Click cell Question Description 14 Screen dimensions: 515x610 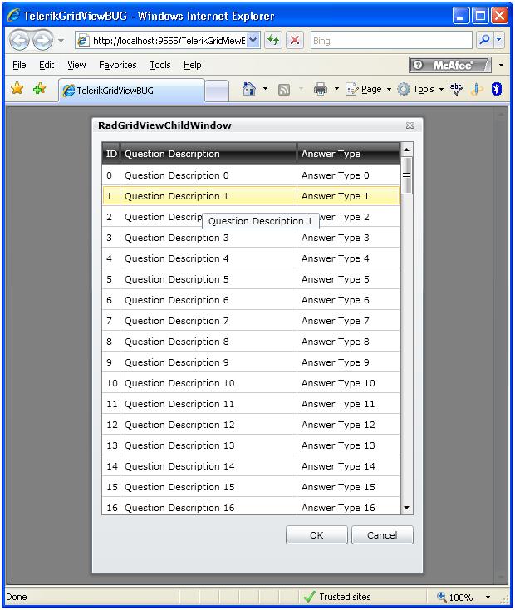click(x=208, y=466)
